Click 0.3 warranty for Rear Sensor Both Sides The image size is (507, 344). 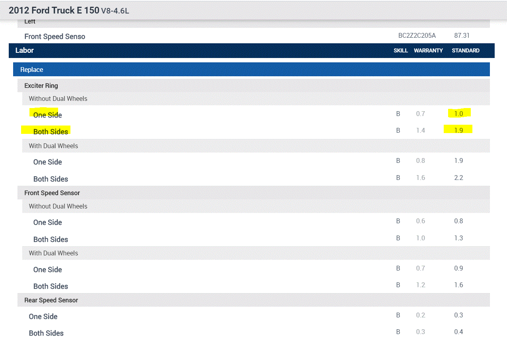pyautogui.click(x=420, y=332)
